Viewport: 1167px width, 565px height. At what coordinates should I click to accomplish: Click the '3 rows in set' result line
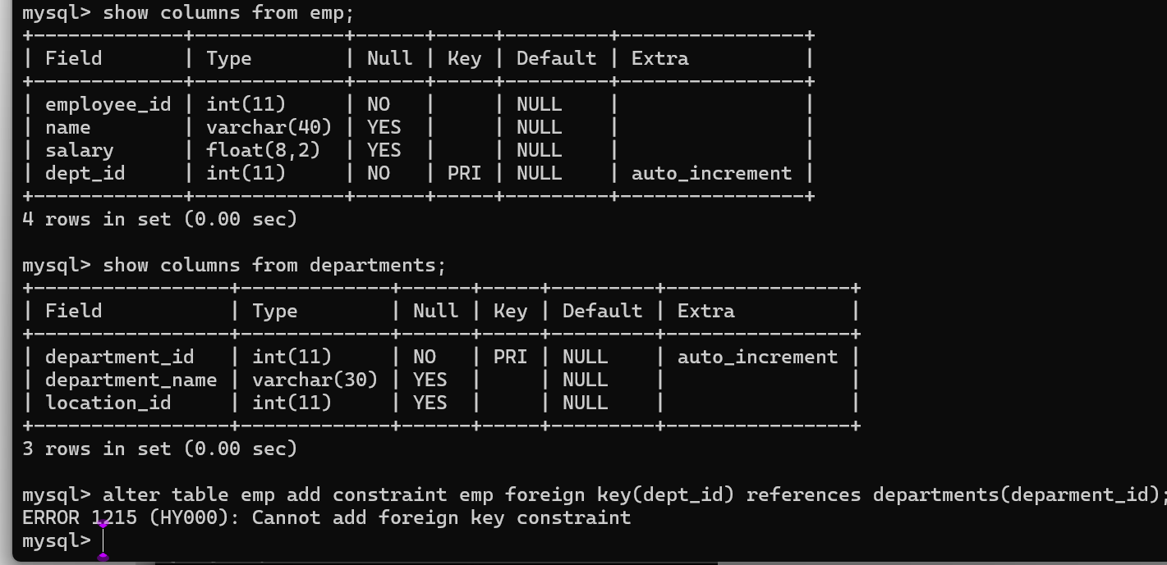159,449
